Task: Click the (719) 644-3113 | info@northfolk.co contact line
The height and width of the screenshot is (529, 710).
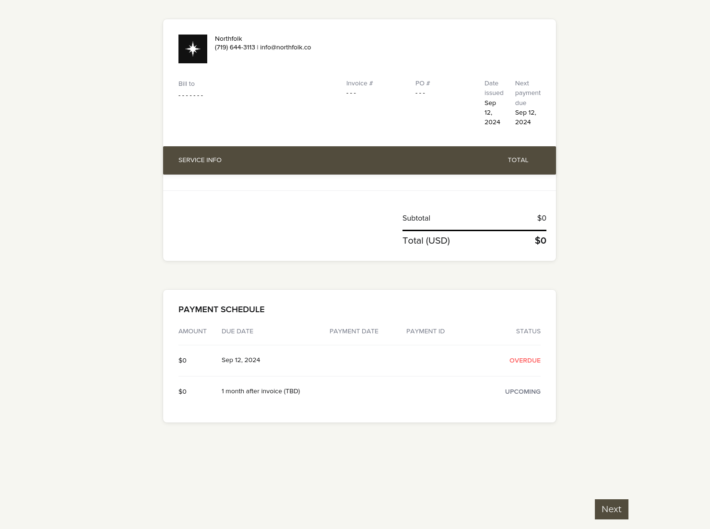Action: click(263, 47)
